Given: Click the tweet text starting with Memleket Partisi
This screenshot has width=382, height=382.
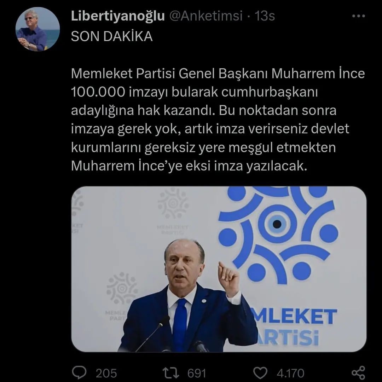Looking at the screenshot, I should pyautogui.click(x=218, y=120).
